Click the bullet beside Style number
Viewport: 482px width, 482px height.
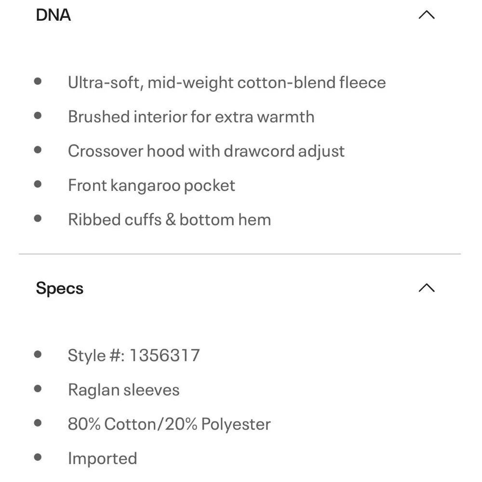coord(38,354)
